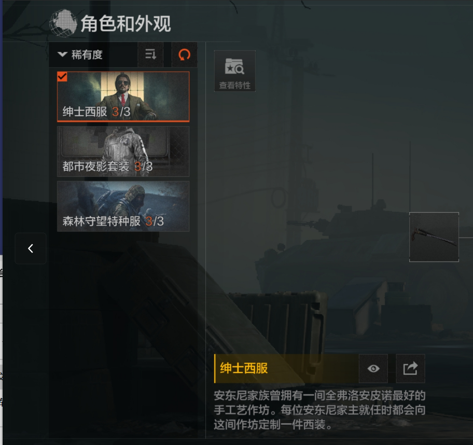Screen dimensions: 473x445
Task: Select the 都市夜影套装 outfit card
Action: tap(123, 151)
